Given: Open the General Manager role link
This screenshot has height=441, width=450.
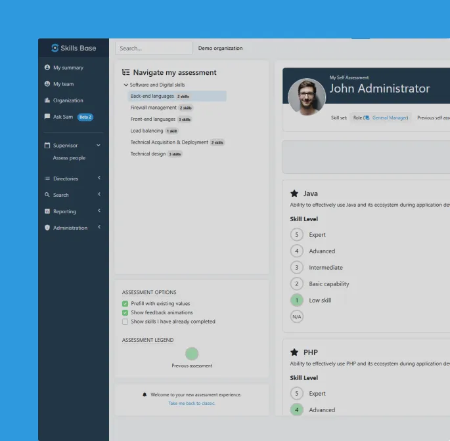Looking at the screenshot, I should pyautogui.click(x=390, y=118).
